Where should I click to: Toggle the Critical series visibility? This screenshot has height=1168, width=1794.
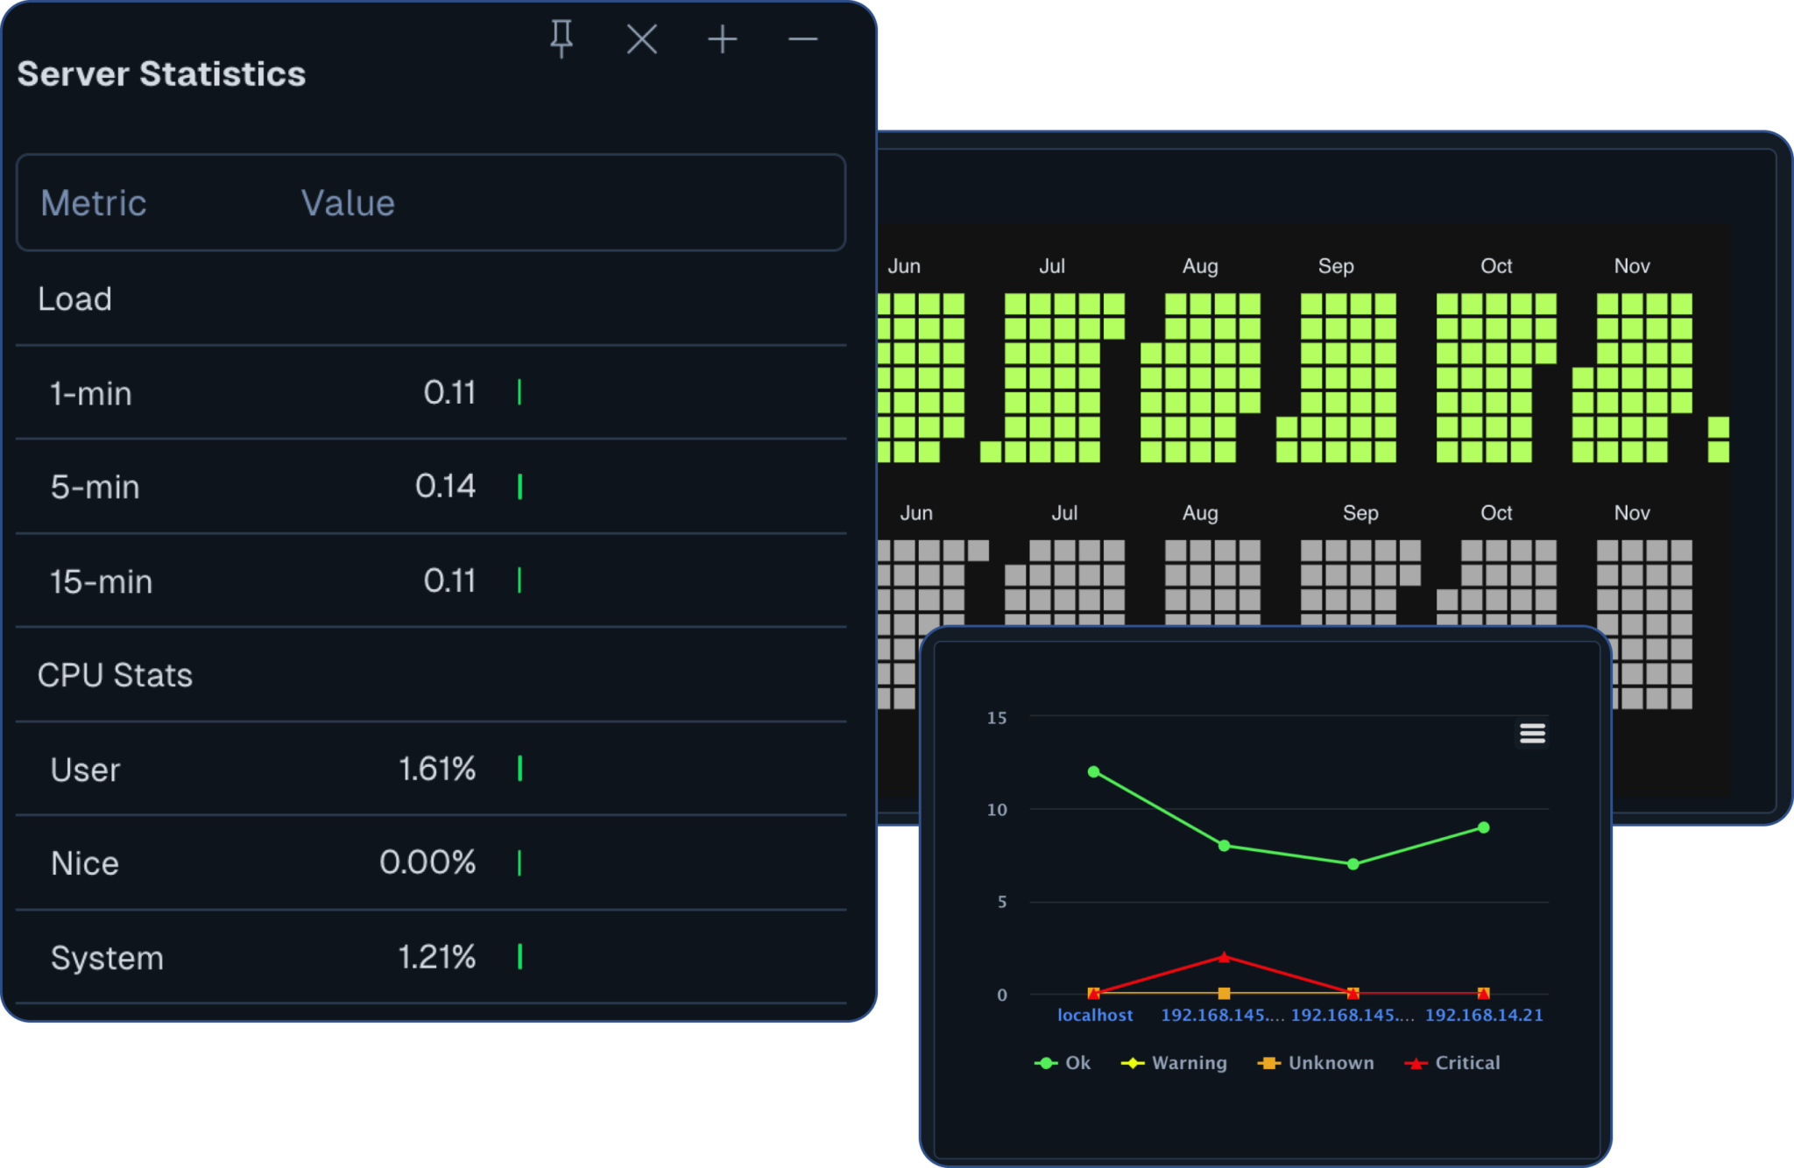pyautogui.click(x=1467, y=1062)
